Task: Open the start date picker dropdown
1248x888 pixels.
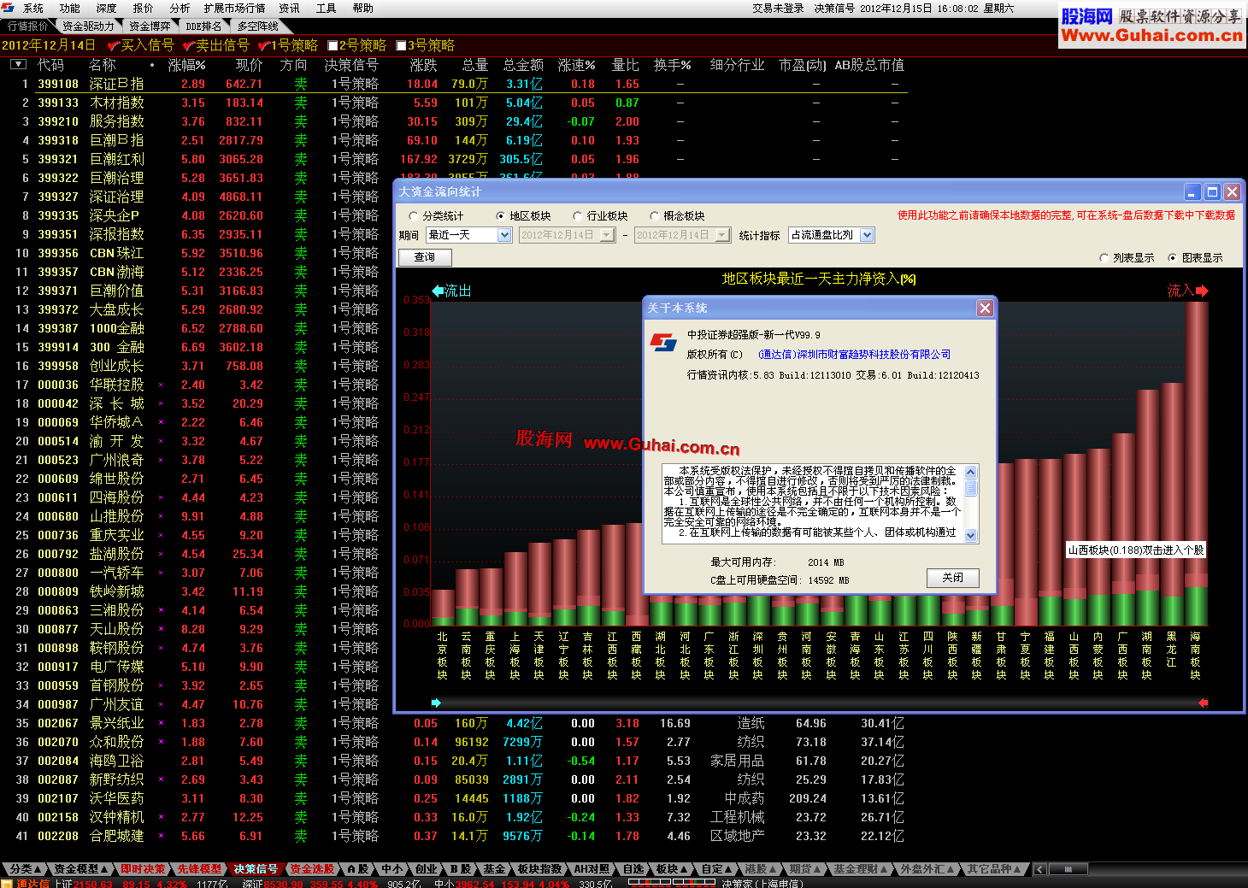Action: coord(608,235)
